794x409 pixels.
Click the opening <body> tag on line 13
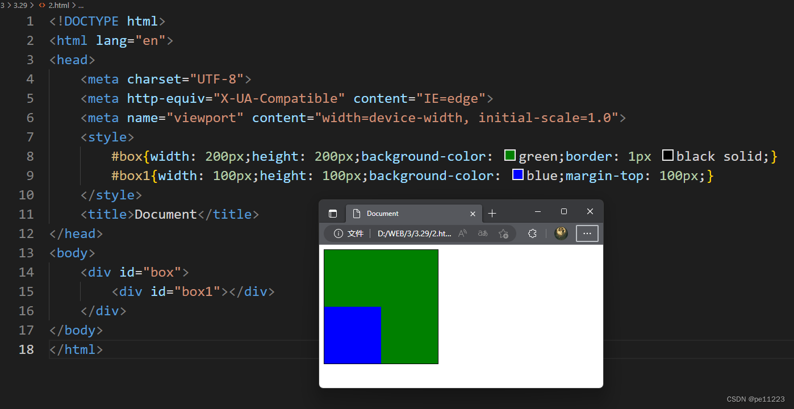[72, 253]
